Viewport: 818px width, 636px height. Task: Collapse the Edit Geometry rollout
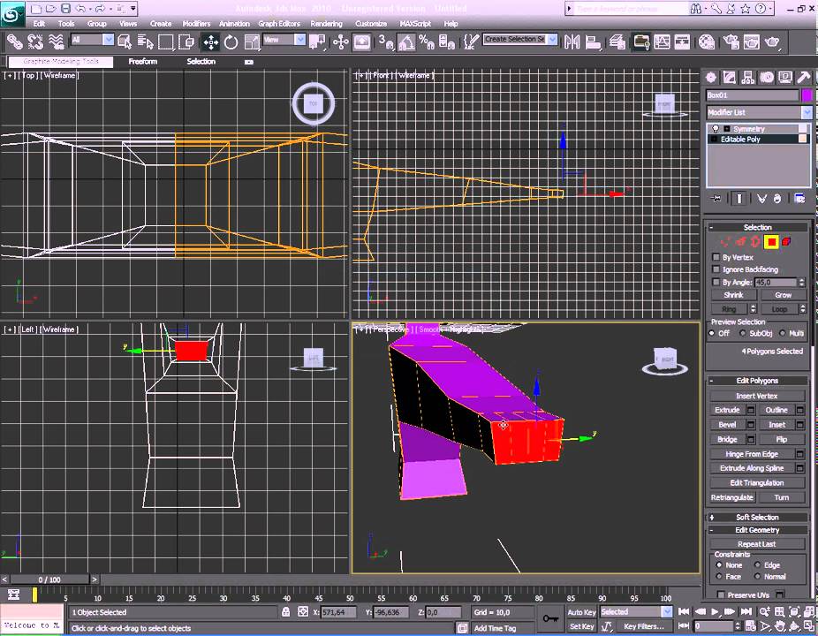(x=757, y=530)
